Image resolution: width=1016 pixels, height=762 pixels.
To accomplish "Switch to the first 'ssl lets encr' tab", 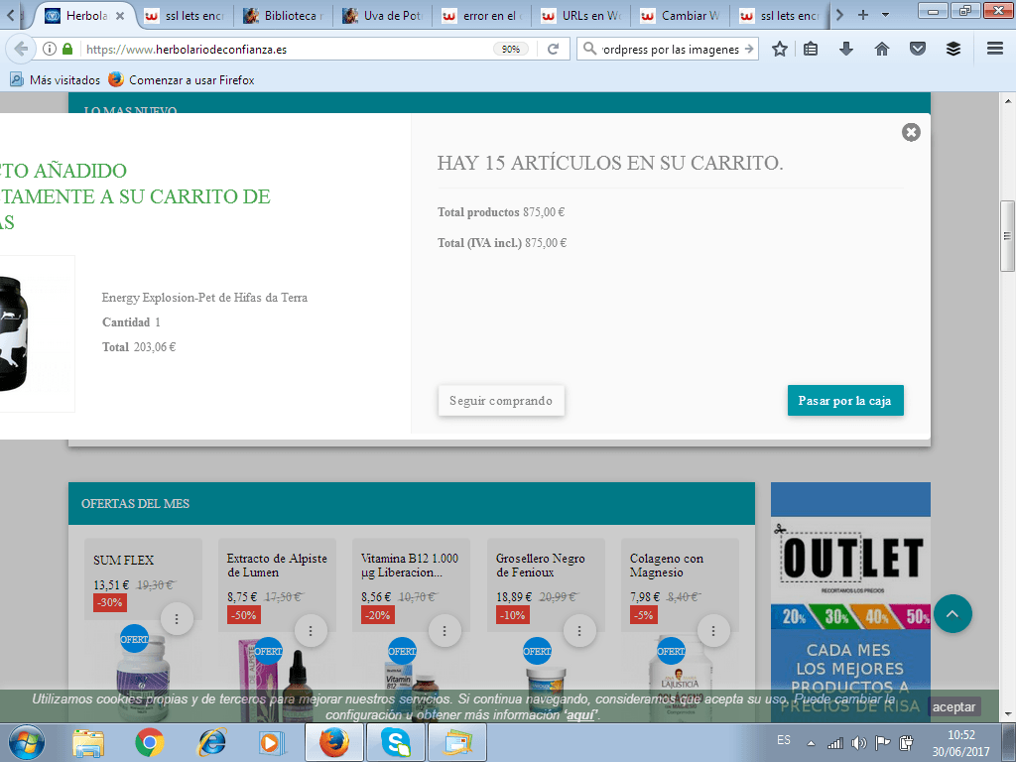I will tap(185, 16).
